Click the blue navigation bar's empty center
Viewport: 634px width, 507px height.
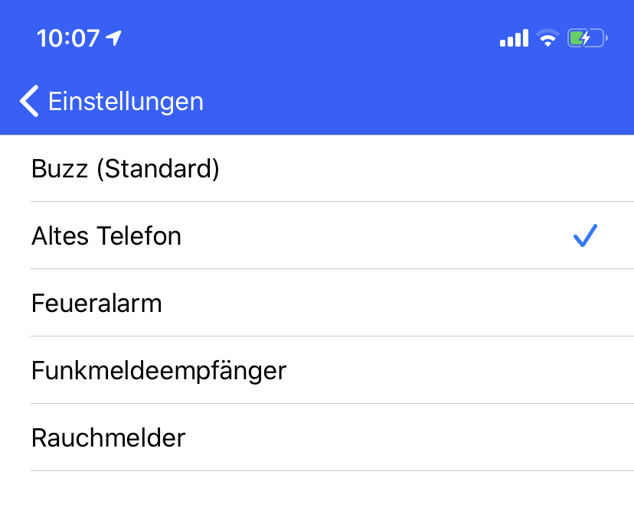click(383, 101)
